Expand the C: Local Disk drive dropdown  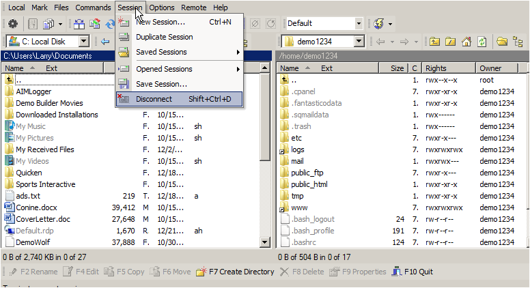[x=83, y=42]
